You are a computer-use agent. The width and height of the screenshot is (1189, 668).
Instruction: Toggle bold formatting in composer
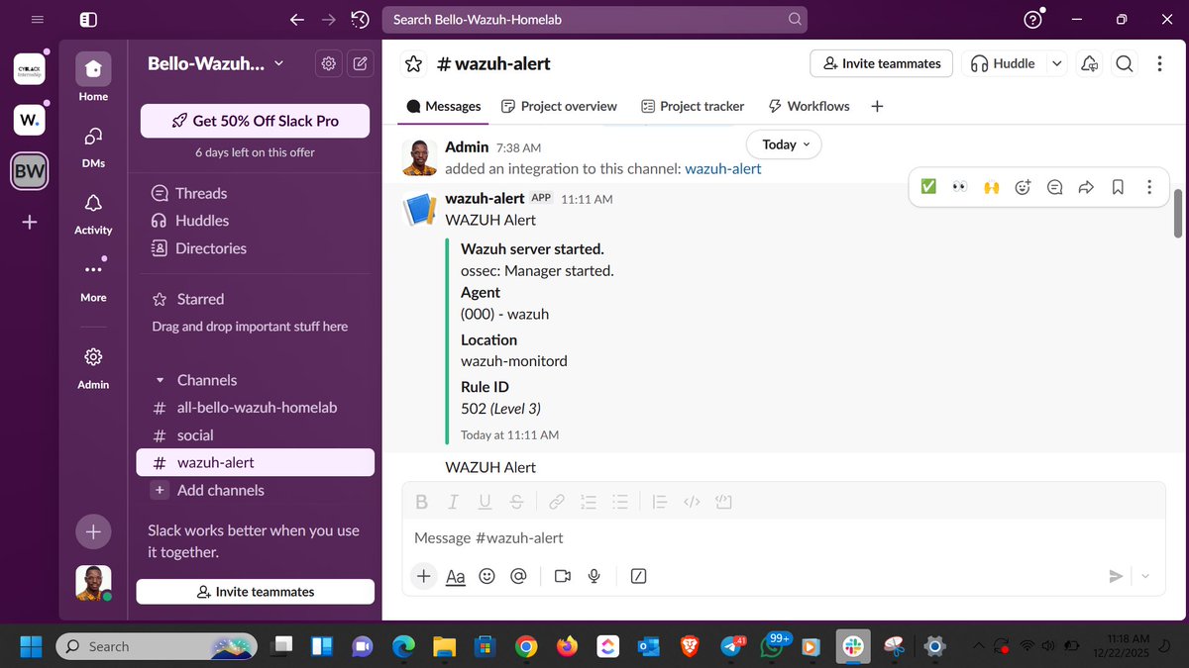tap(421, 502)
